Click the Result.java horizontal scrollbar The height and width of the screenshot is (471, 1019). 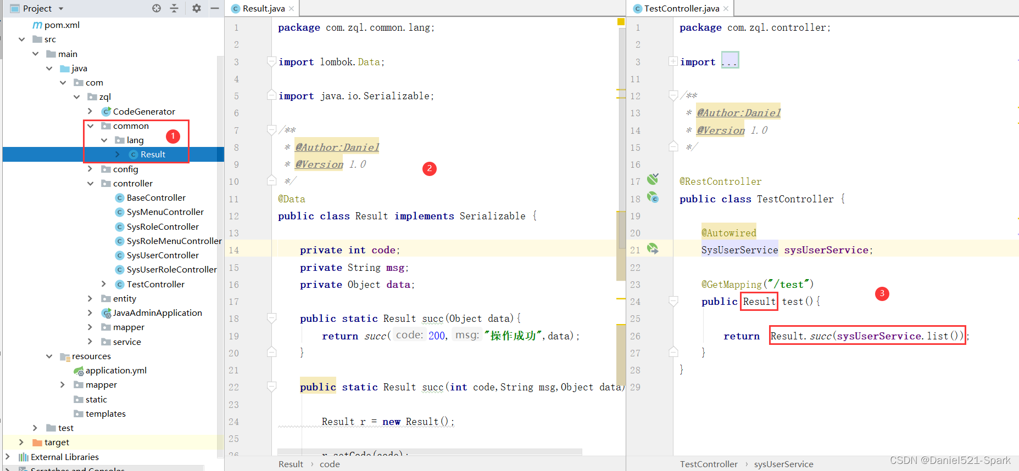pyautogui.click(x=430, y=452)
